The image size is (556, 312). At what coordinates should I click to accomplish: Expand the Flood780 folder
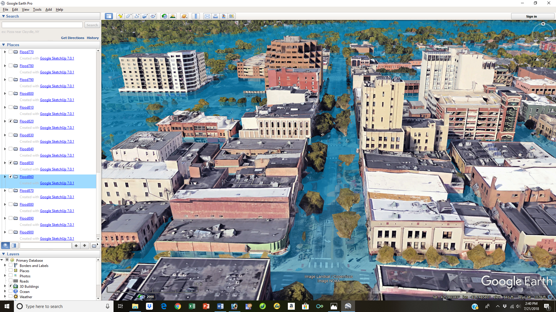(x=5, y=66)
